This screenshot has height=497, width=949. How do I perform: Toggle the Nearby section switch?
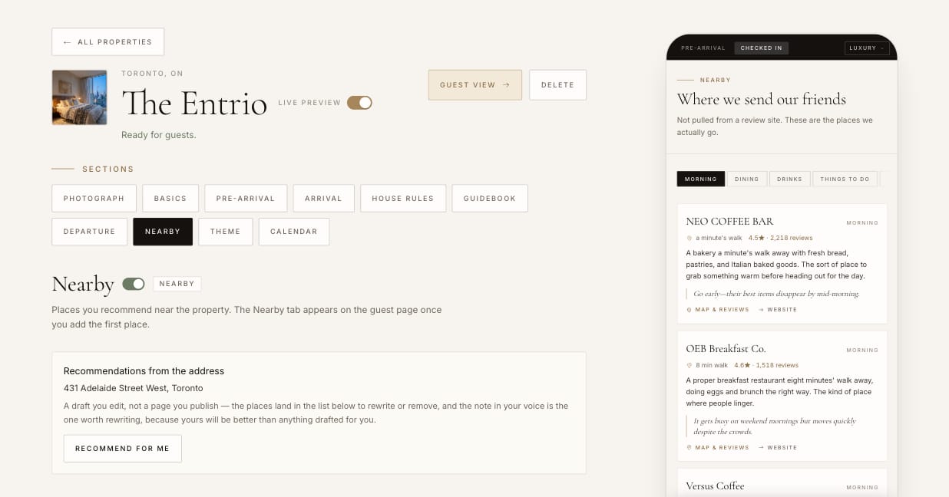(x=134, y=284)
